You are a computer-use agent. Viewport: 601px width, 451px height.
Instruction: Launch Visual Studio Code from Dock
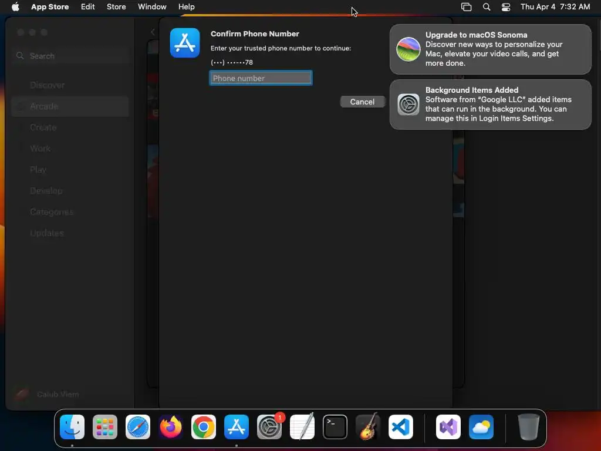point(401,427)
